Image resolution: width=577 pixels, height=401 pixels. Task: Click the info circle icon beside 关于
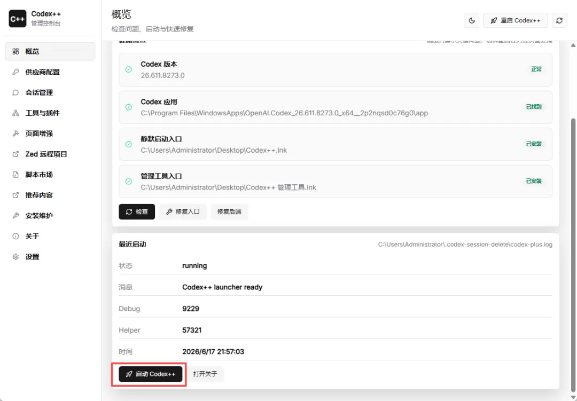[x=15, y=236]
